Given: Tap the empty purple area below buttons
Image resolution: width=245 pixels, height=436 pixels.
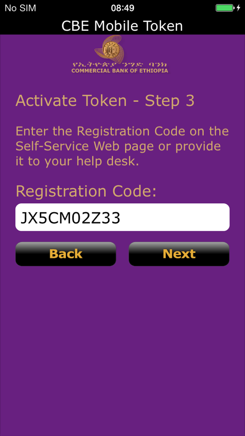Looking at the screenshot, I should point(122,350).
